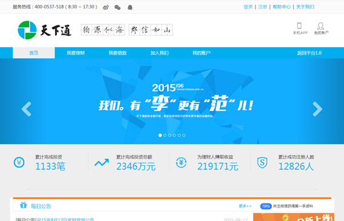Click the 天下通 logo
The width and height of the screenshot is (344, 221).
tap(44, 30)
